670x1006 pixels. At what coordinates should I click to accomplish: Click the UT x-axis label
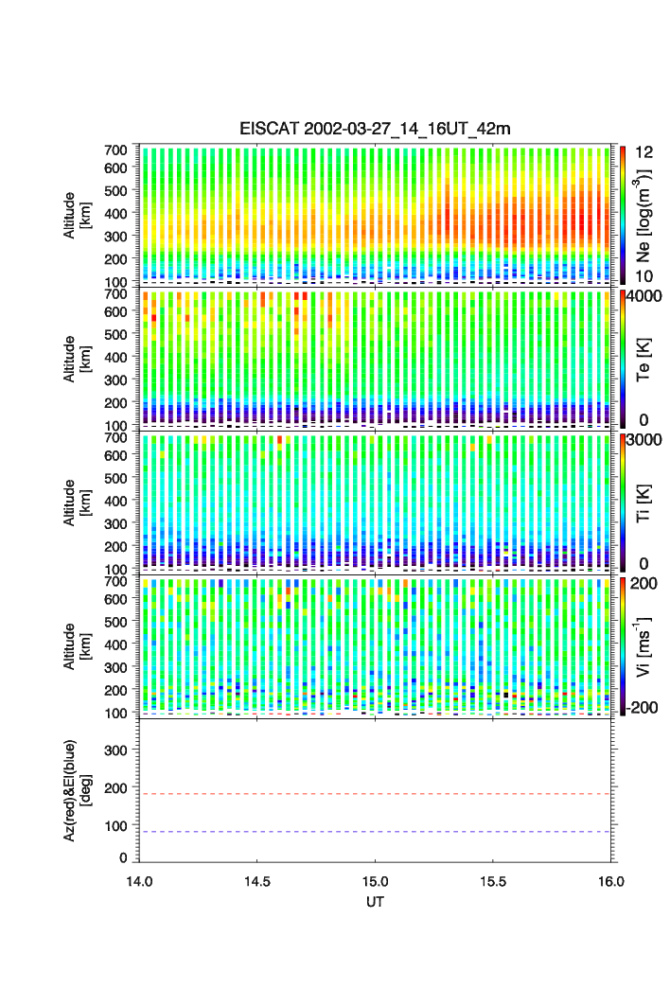(x=376, y=902)
